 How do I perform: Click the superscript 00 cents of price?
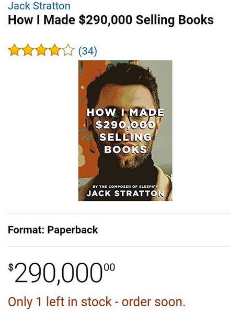[110, 267]
